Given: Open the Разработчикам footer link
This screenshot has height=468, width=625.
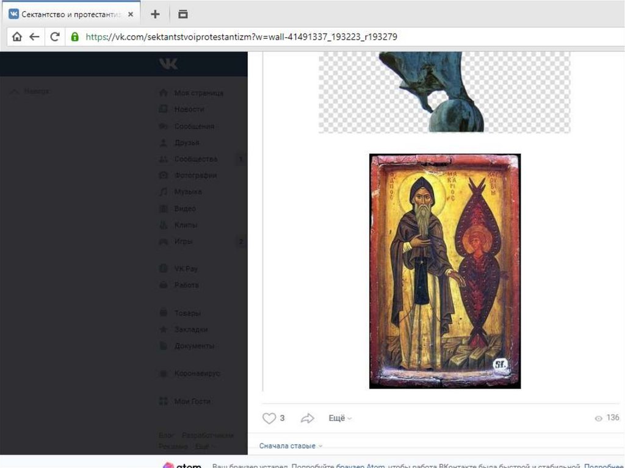Looking at the screenshot, I should (208, 435).
